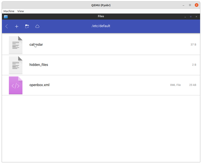Open the View menu
This screenshot has width=202, height=164.
tap(21, 11)
